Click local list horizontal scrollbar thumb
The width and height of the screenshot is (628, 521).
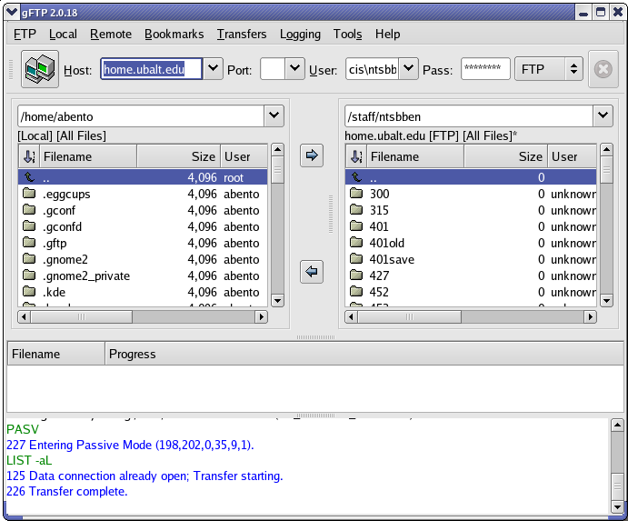(x=82, y=317)
